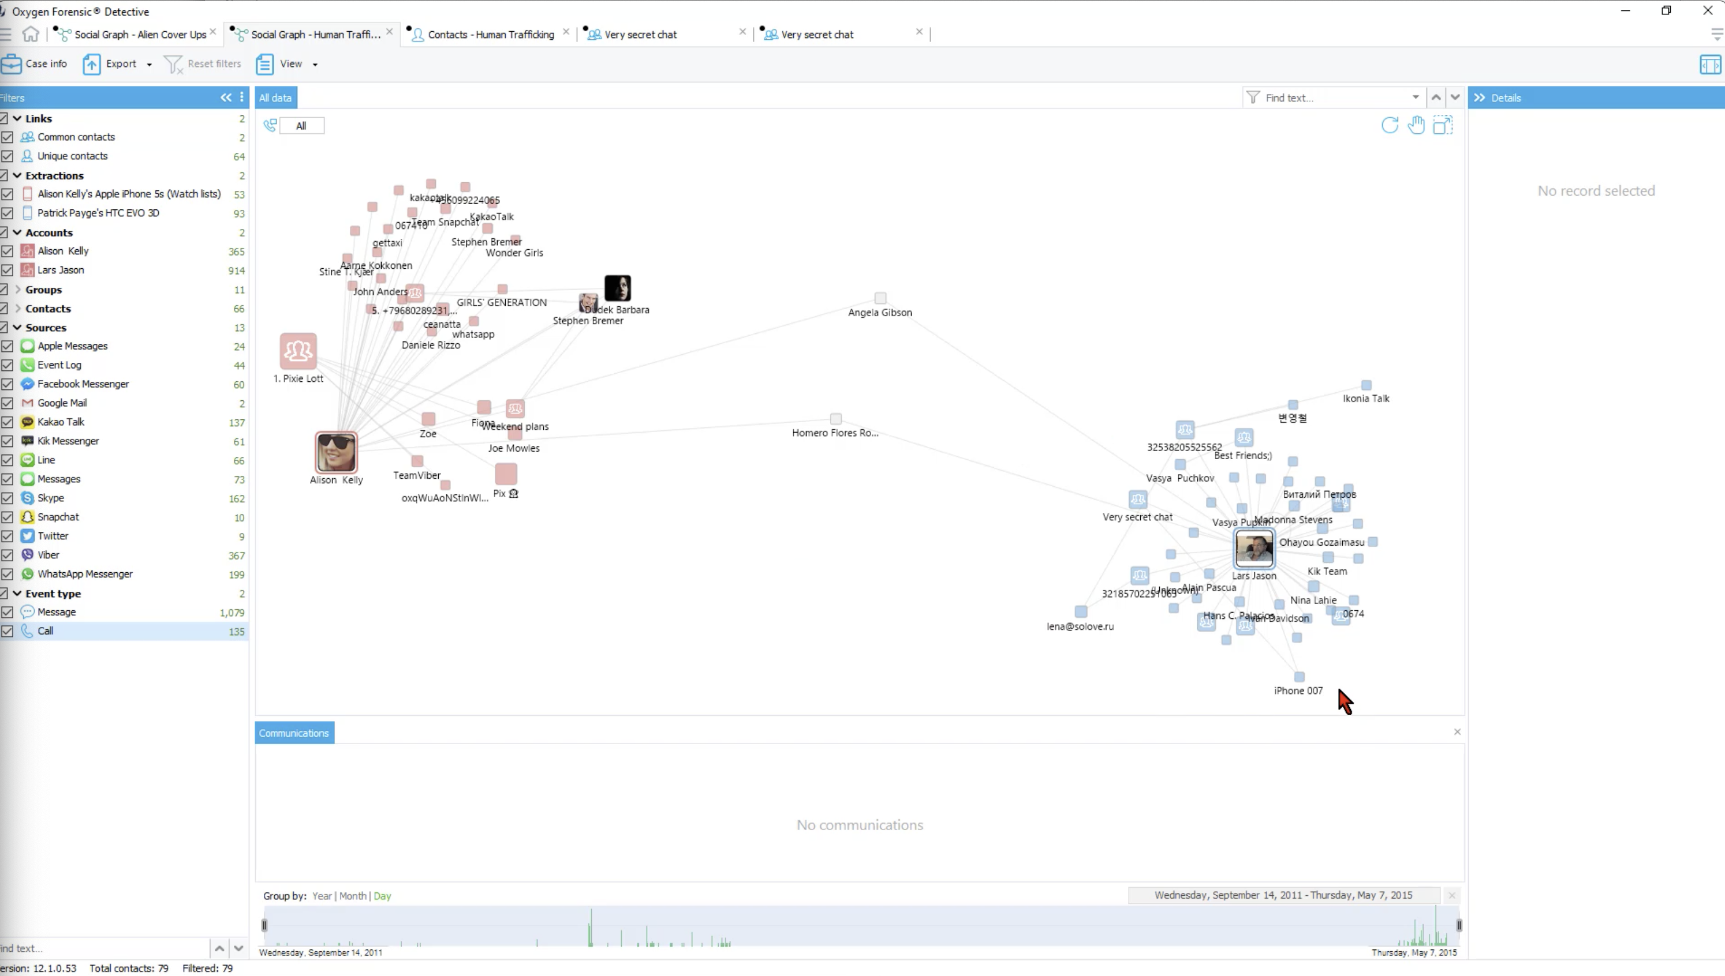The height and width of the screenshot is (976, 1725).
Task: Open the Filters panel three-dot options
Action: 241,97
